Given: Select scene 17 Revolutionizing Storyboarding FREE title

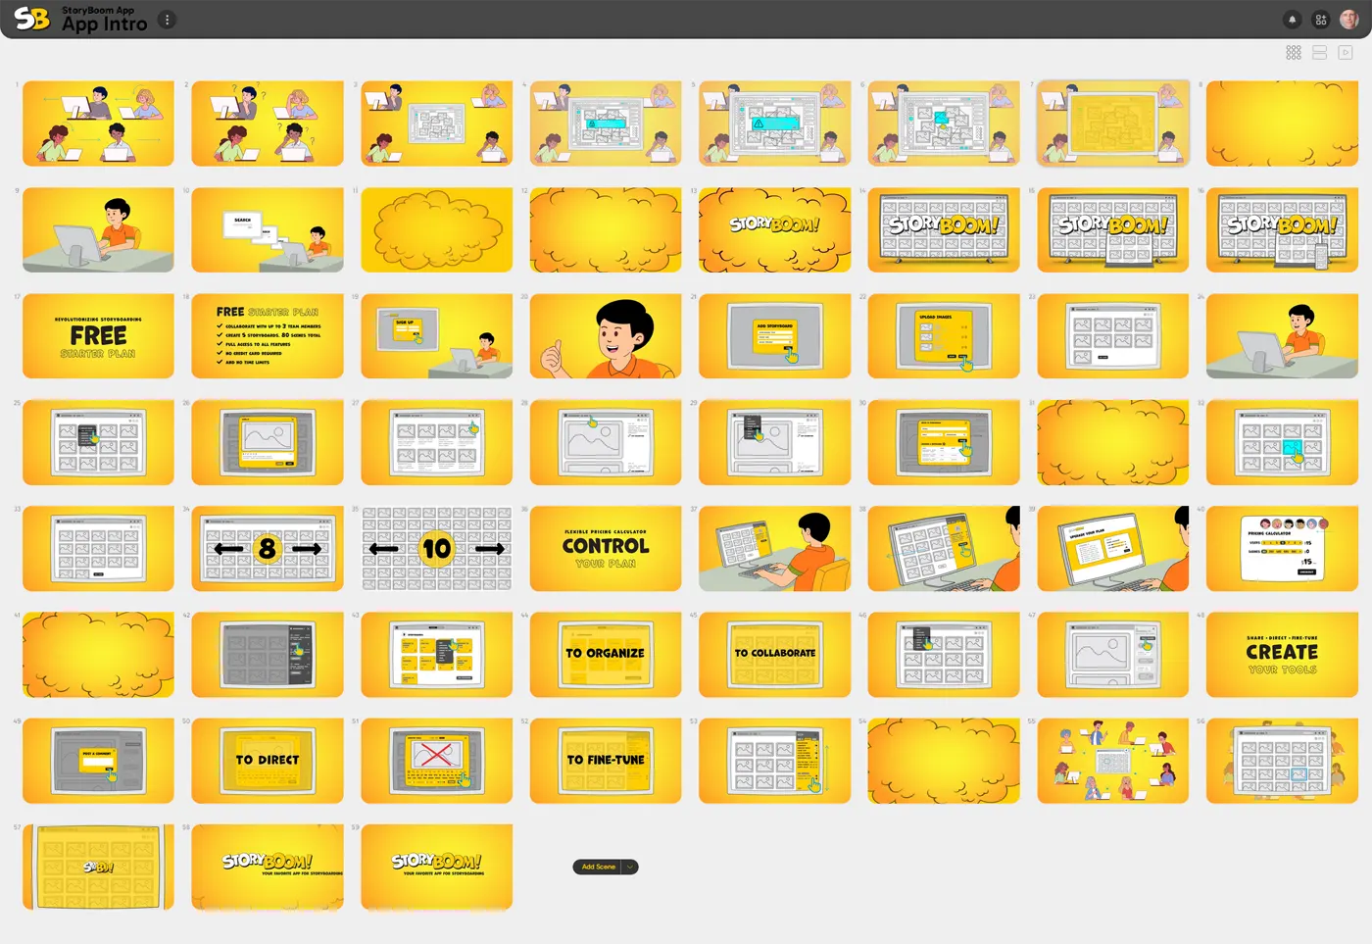Looking at the screenshot, I should click(98, 335).
